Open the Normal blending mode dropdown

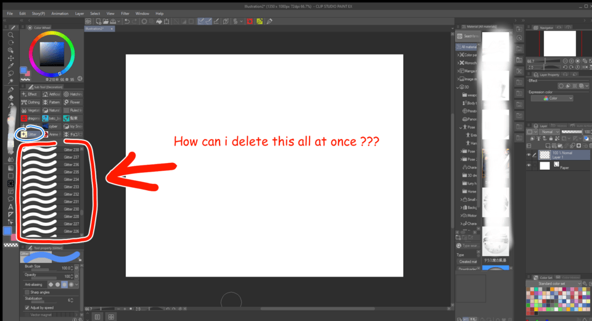pyautogui.click(x=549, y=132)
